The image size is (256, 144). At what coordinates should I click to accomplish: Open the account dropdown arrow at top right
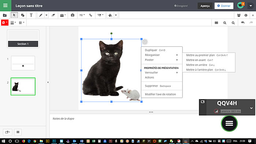click(251, 6)
